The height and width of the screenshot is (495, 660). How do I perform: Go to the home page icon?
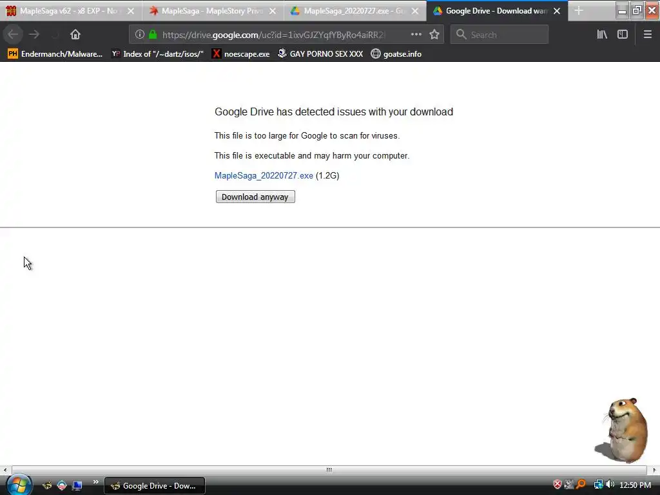tap(75, 35)
